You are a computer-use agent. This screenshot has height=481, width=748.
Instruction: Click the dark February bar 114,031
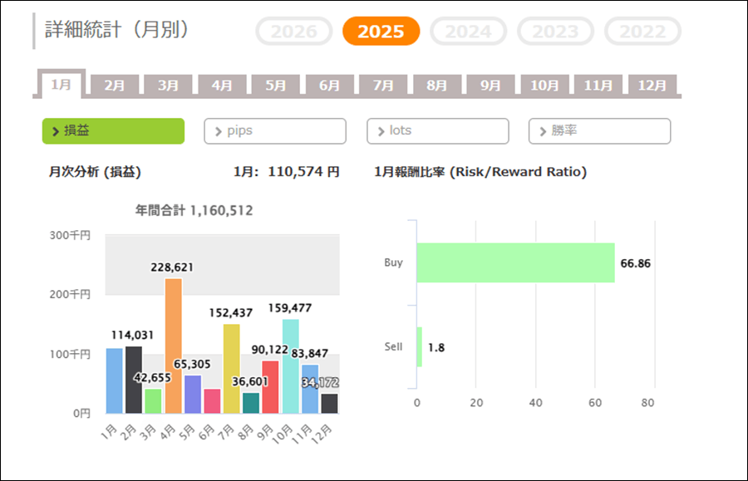click(134, 380)
